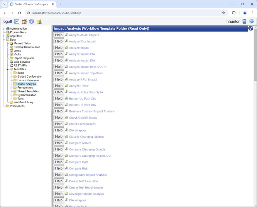The image size is (257, 207).
Task: Click the blue help icon in top toolbar
Action: coord(31,21)
